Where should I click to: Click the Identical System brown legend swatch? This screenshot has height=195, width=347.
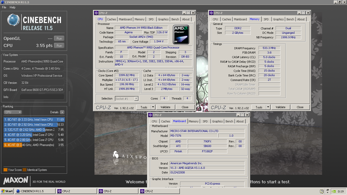24,170
